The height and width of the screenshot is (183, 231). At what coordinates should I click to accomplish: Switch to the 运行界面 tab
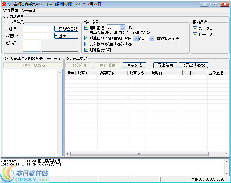(10, 10)
